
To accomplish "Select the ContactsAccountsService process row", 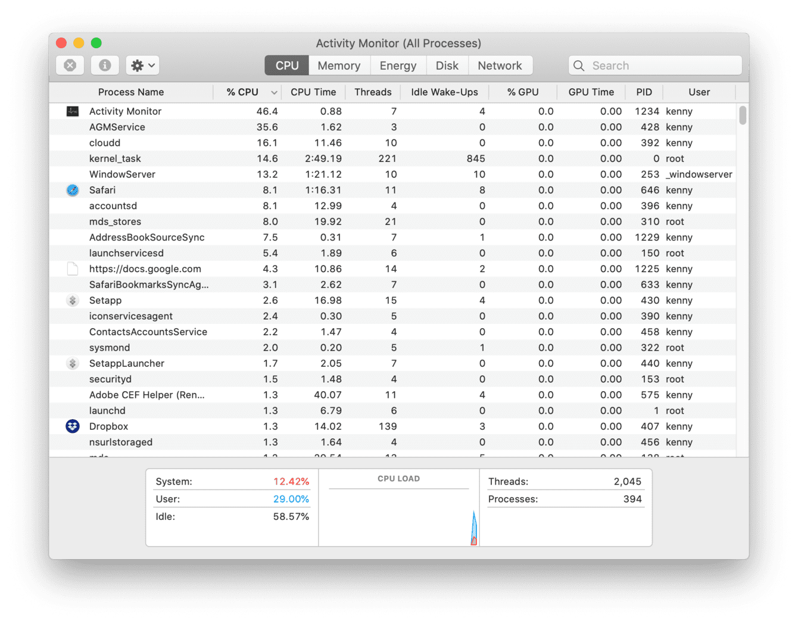I will click(393, 332).
